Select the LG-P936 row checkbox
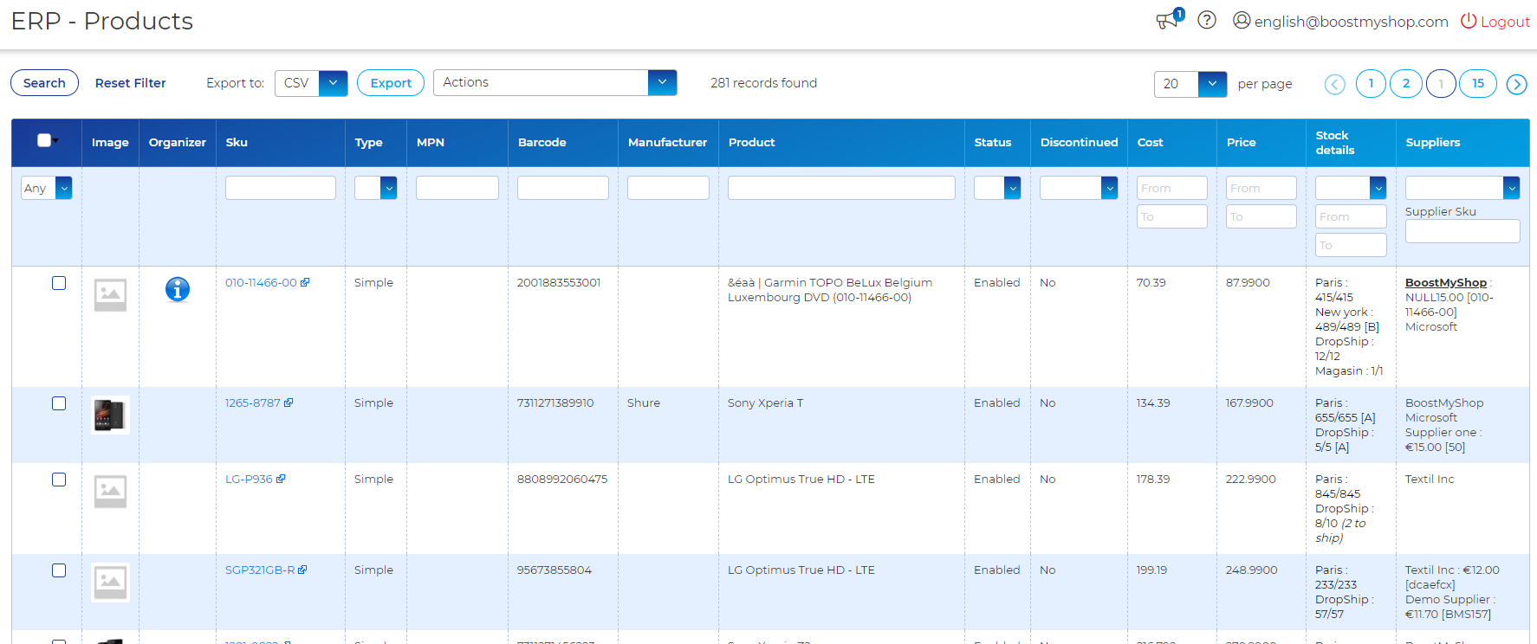1537x644 pixels. point(59,480)
